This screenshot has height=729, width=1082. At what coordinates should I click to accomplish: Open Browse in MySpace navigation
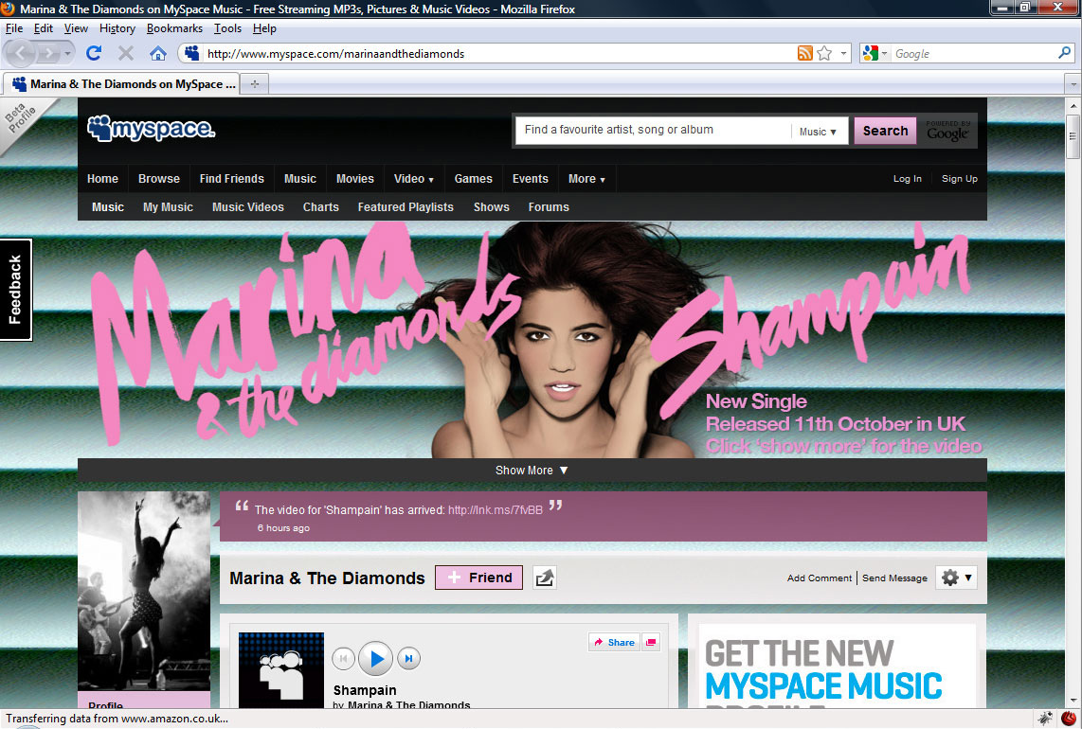(159, 179)
